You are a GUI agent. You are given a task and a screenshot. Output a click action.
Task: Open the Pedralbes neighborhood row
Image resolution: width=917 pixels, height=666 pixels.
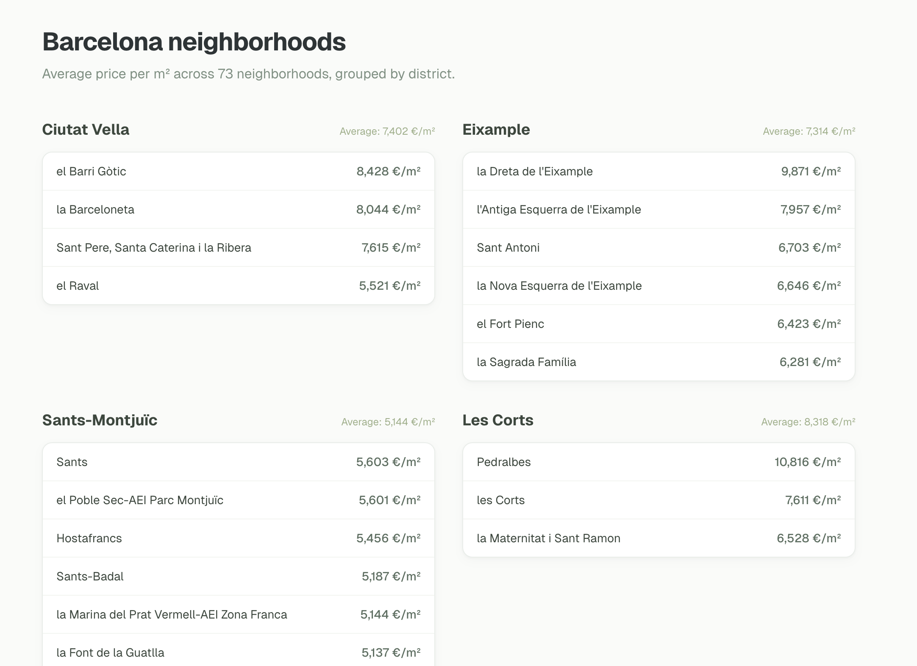tap(659, 462)
